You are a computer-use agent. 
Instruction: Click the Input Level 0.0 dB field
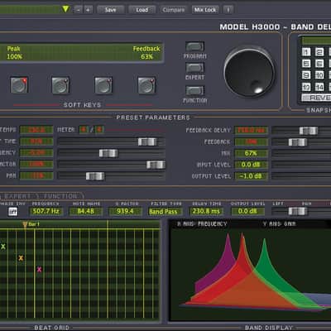[251, 165]
